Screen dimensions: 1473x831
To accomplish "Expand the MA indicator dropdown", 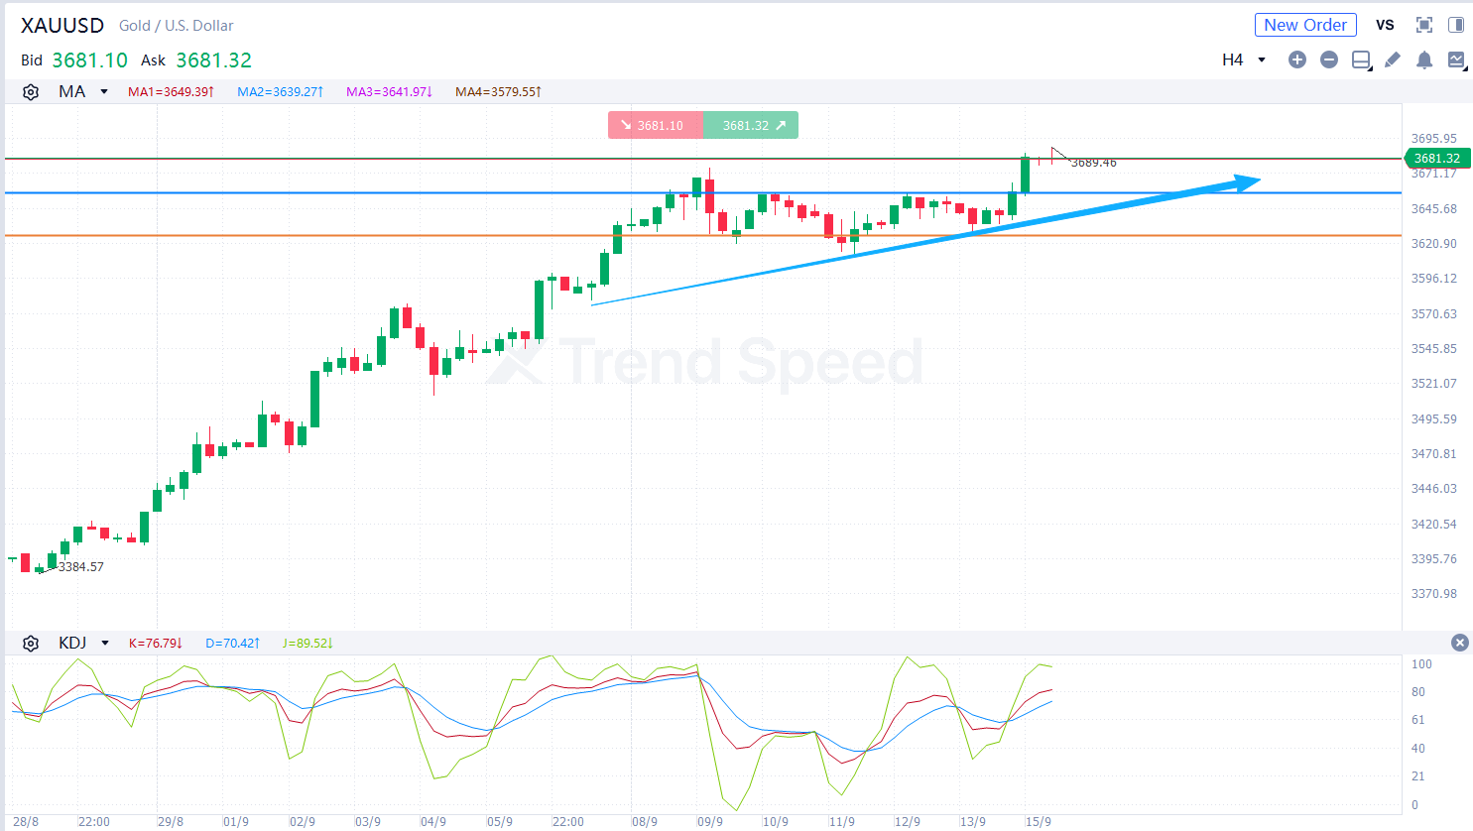I will coord(104,92).
